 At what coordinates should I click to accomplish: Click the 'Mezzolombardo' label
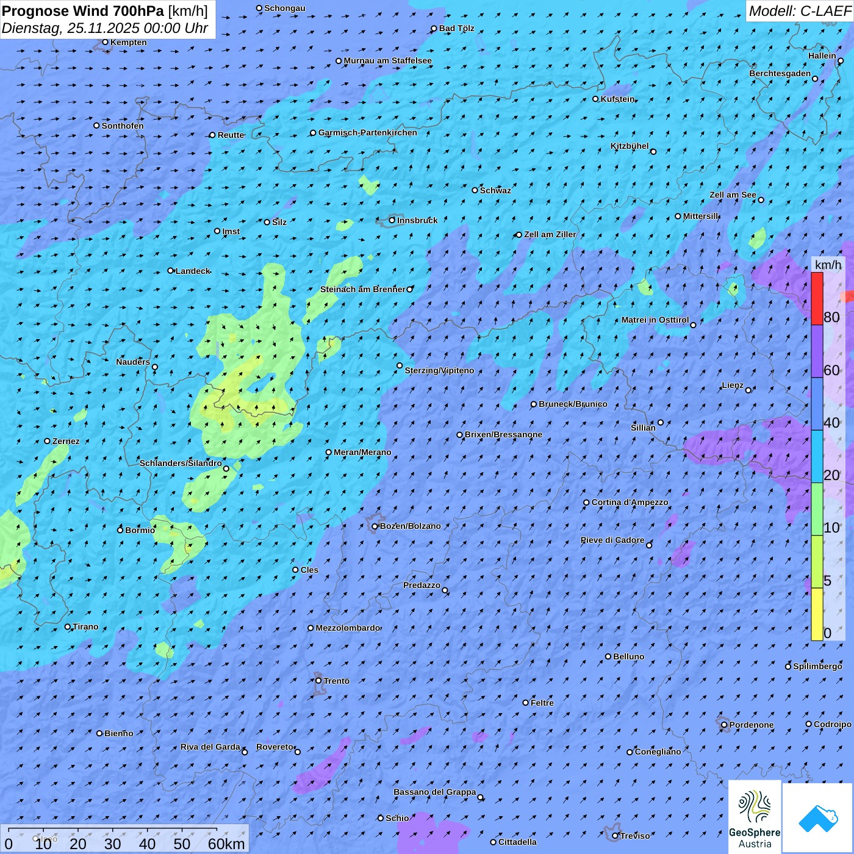point(348,628)
